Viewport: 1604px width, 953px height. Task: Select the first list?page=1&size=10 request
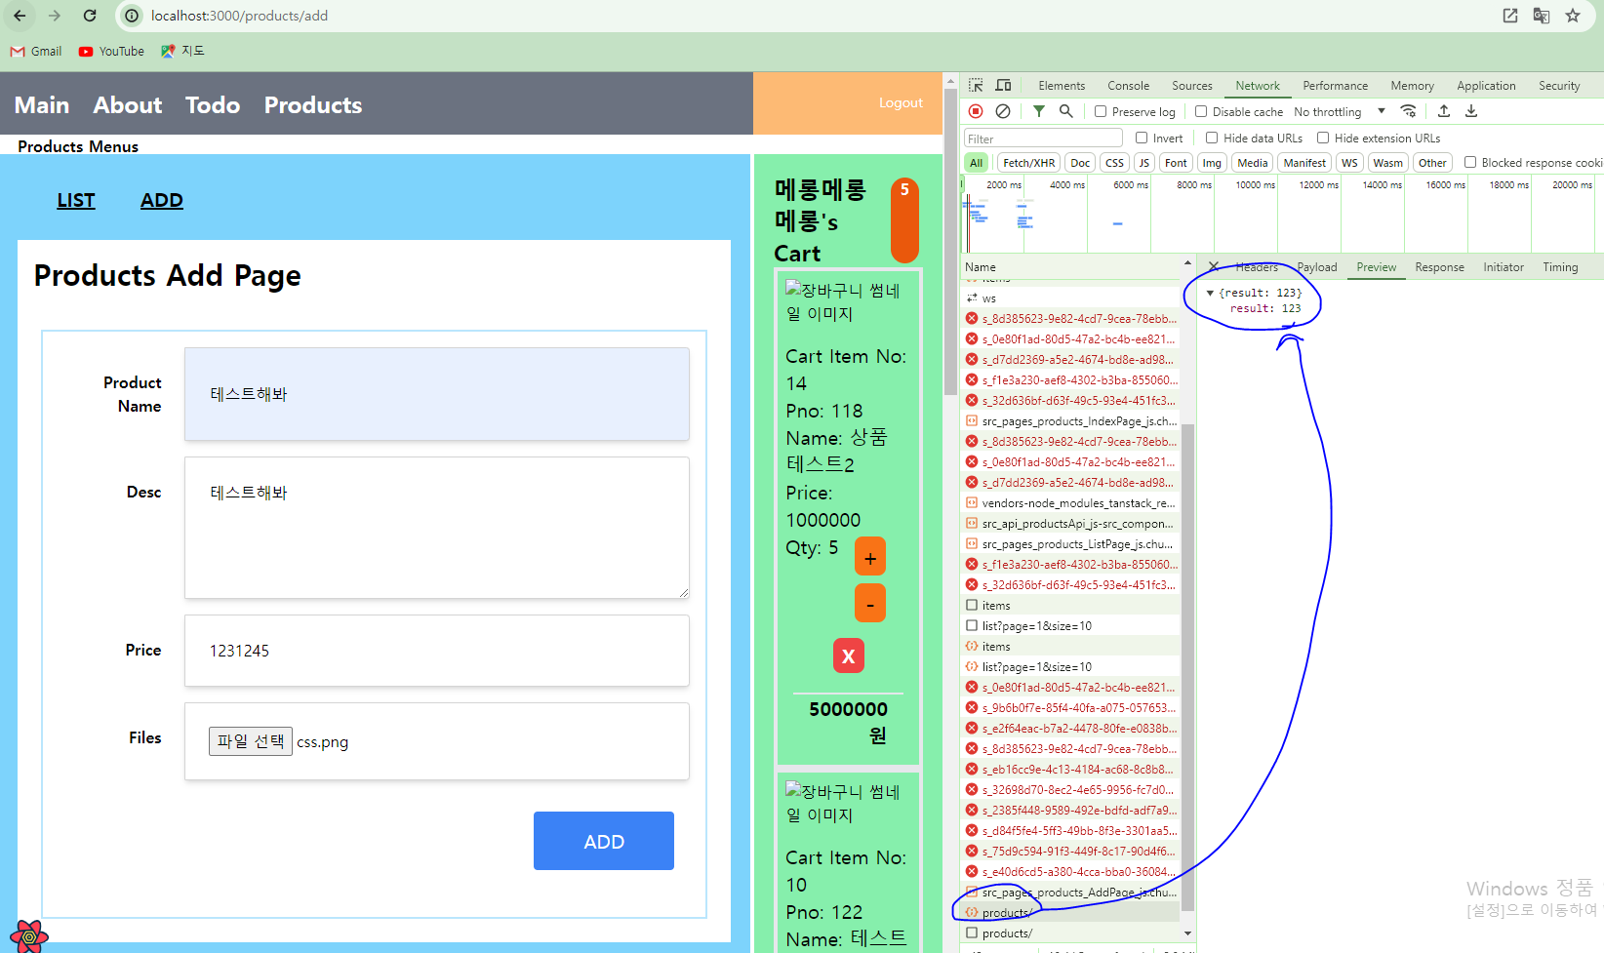click(1070, 626)
